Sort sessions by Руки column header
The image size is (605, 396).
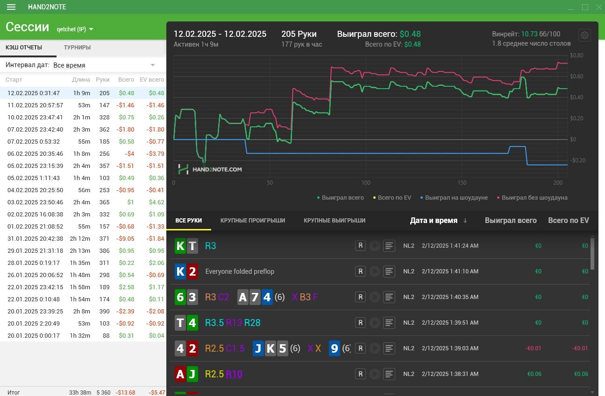pos(103,80)
